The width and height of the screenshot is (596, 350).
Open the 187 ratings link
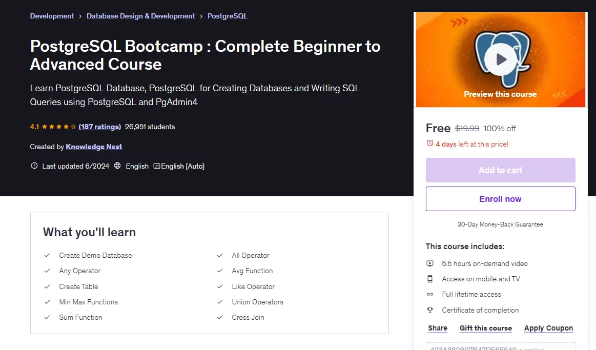point(99,127)
